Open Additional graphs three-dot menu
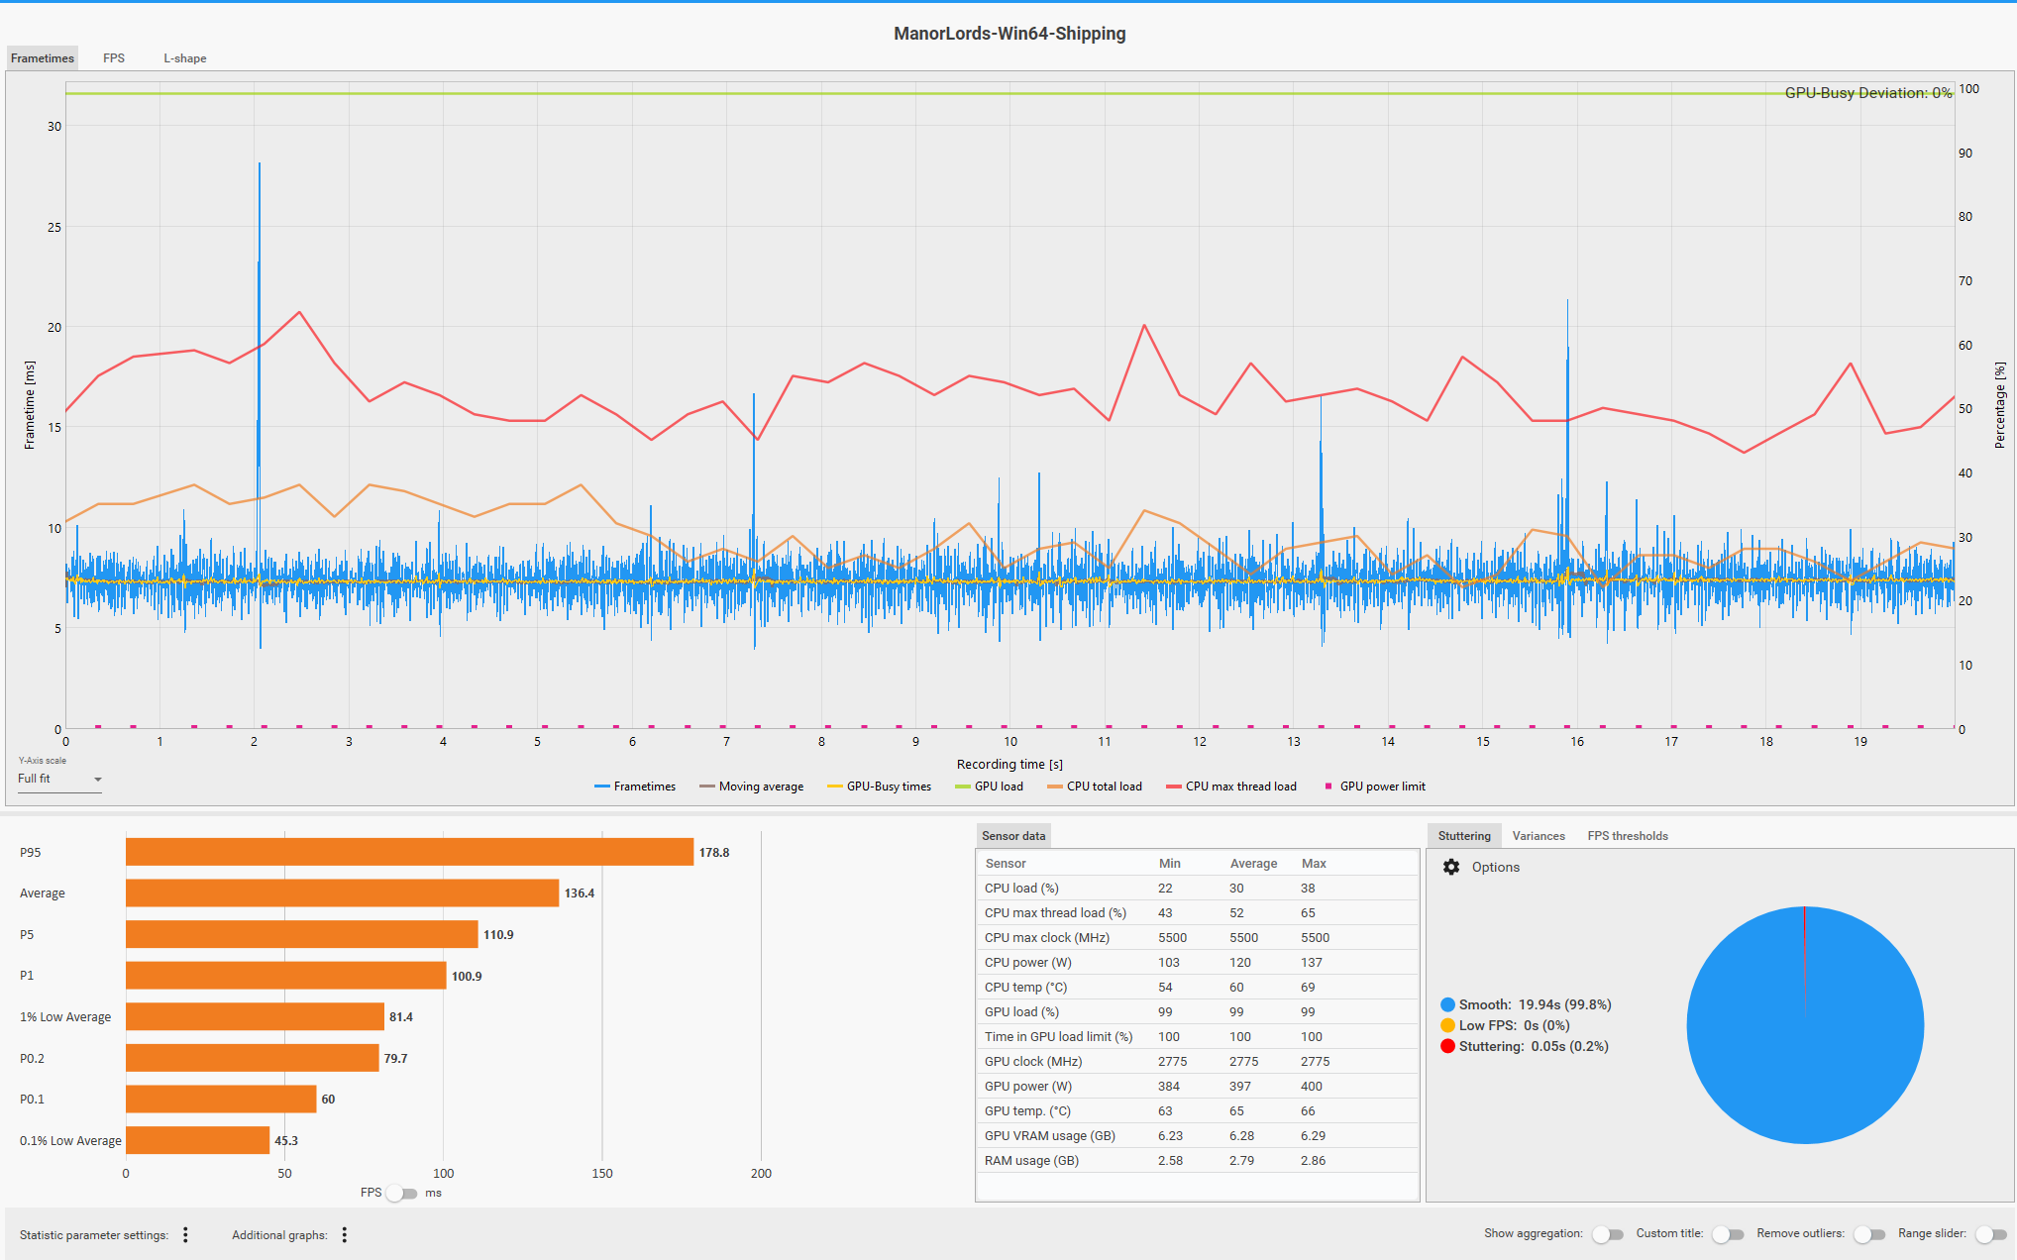Image resolution: width=2017 pixels, height=1260 pixels. (344, 1234)
